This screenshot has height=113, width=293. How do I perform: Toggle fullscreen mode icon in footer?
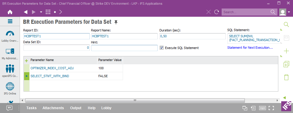[271, 108]
